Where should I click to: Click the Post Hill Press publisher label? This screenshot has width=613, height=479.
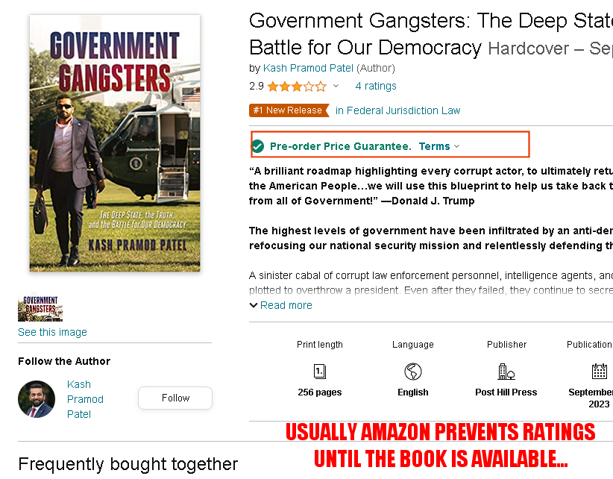click(506, 392)
